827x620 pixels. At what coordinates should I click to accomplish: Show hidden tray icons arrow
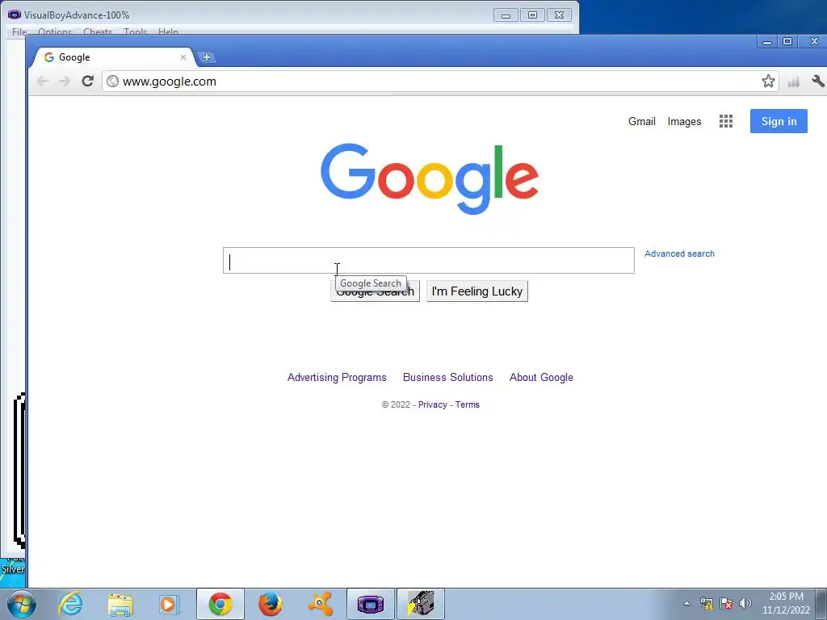tap(686, 604)
